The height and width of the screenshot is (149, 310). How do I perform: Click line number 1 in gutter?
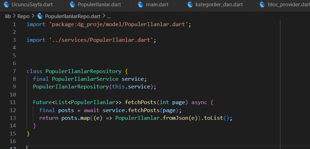coord(14,24)
